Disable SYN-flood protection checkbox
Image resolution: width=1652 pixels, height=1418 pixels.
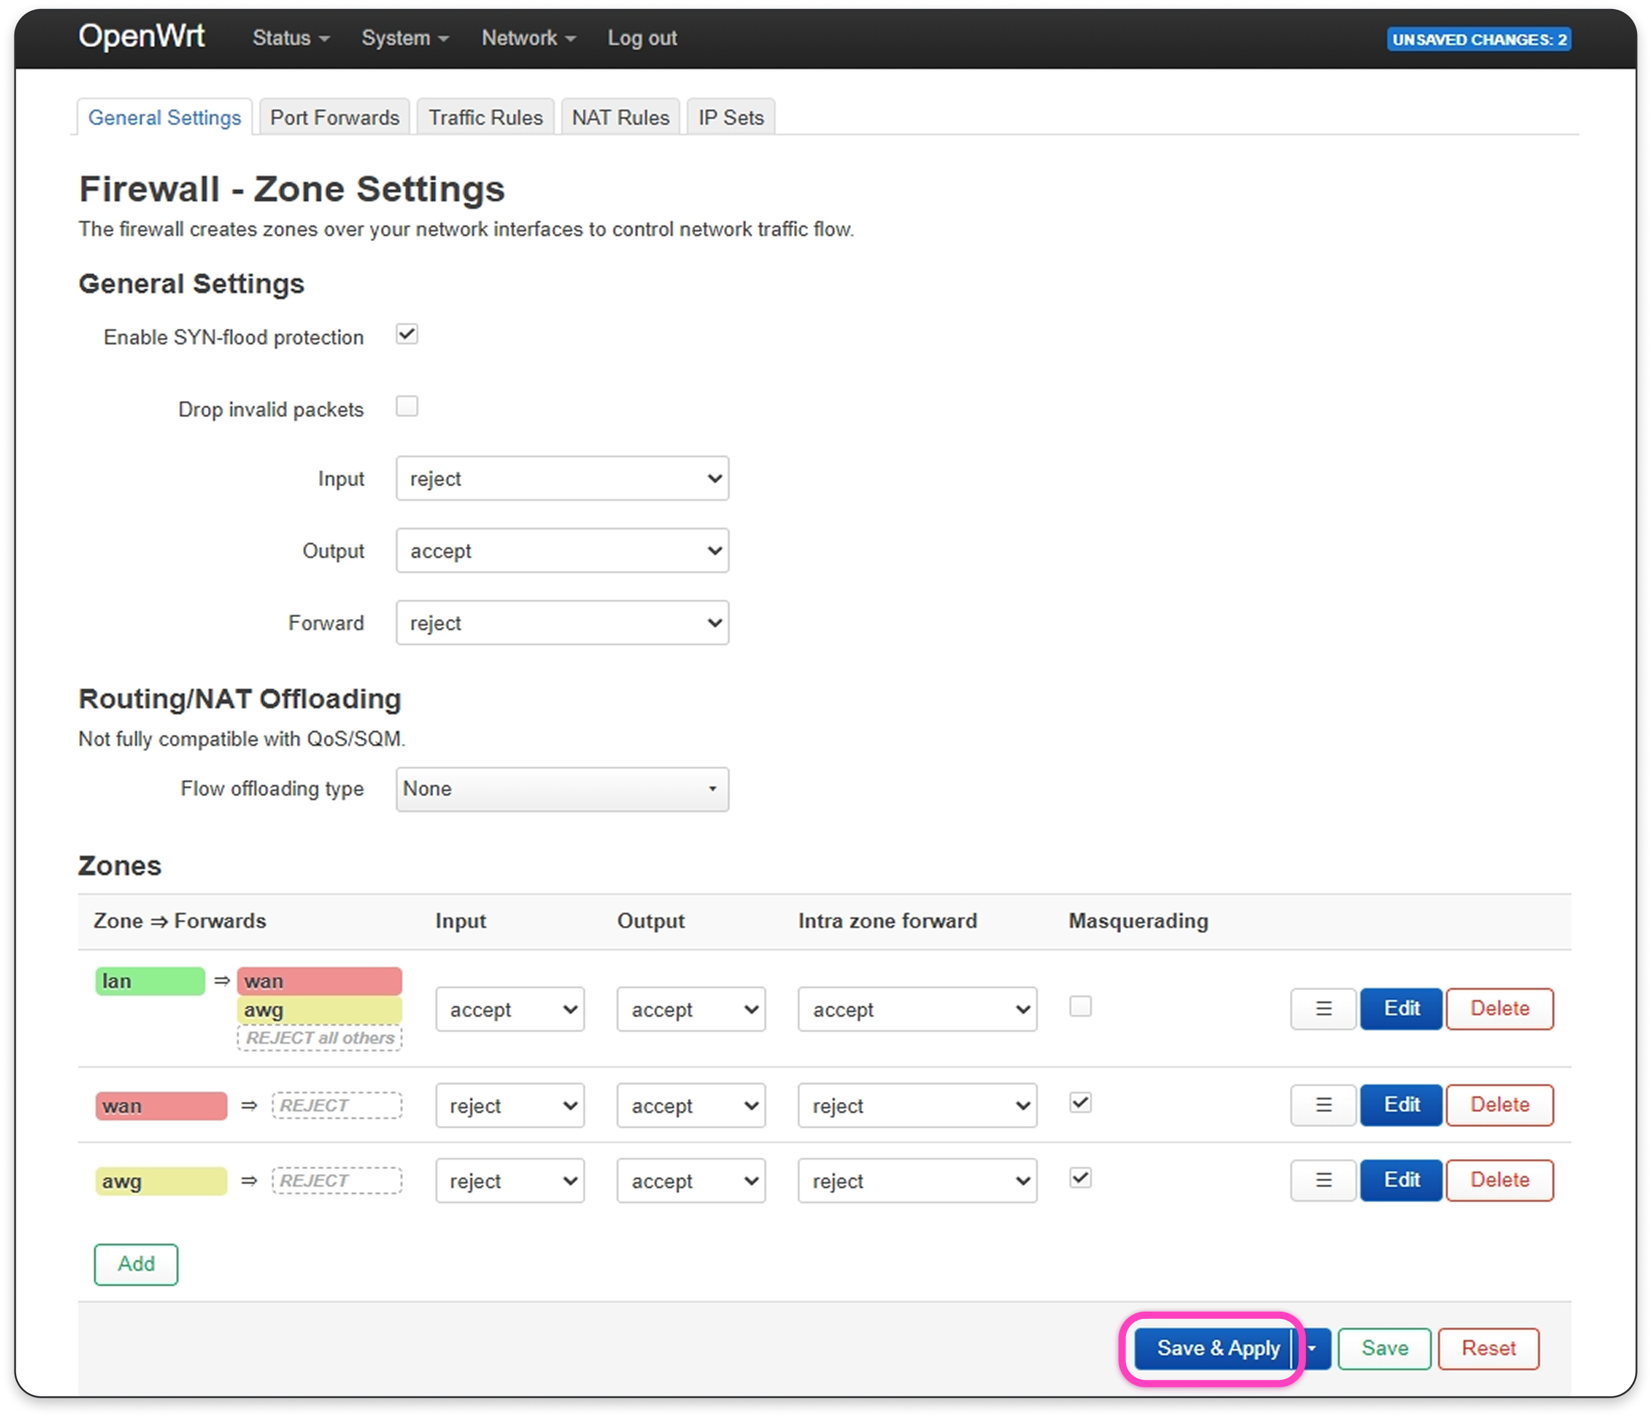coord(407,334)
